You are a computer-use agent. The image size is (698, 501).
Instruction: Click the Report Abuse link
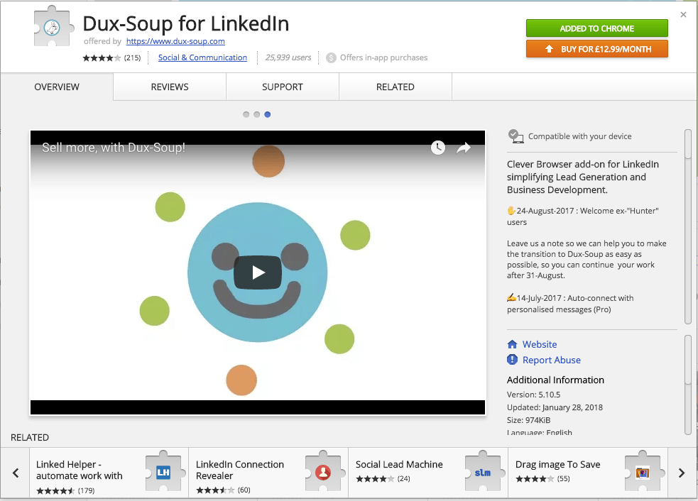click(x=552, y=360)
